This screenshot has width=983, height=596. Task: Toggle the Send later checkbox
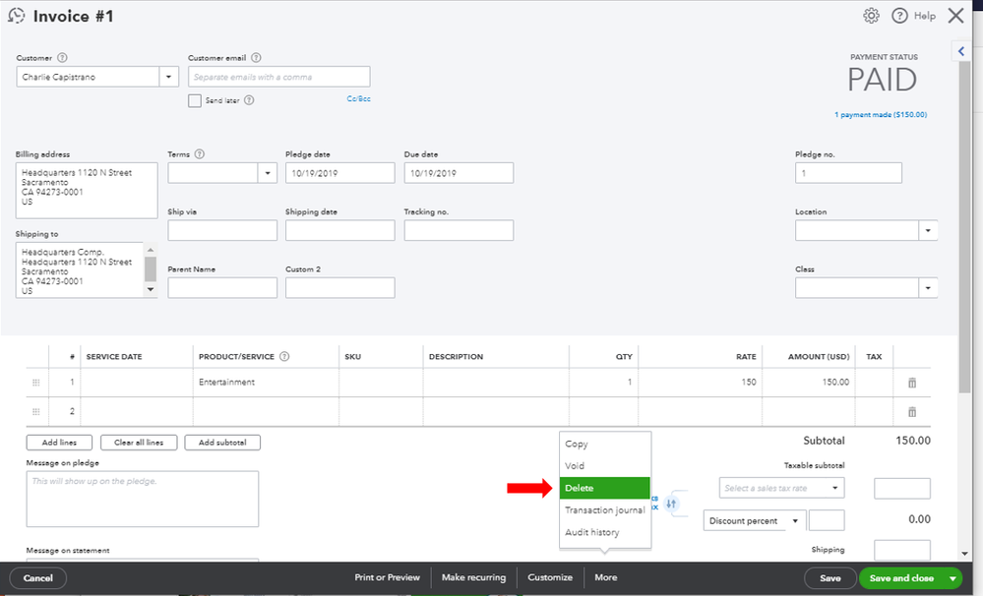click(x=195, y=100)
